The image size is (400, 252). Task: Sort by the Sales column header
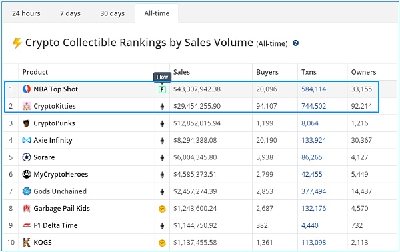tap(181, 72)
